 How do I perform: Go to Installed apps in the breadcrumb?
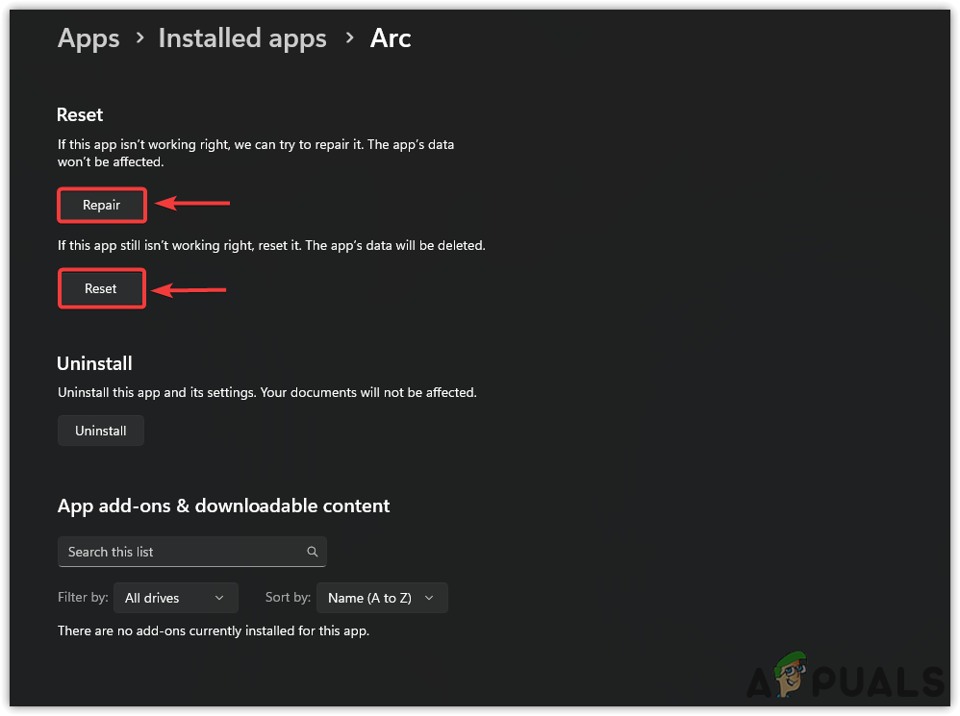coord(241,38)
